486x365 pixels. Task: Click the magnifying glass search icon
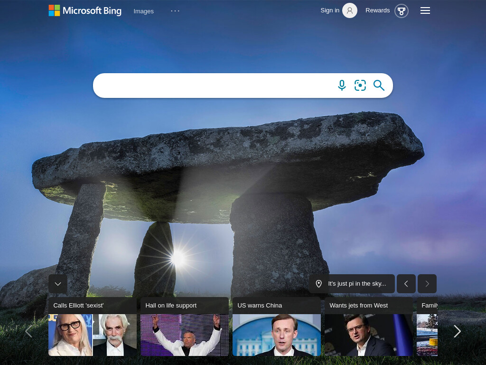(379, 86)
